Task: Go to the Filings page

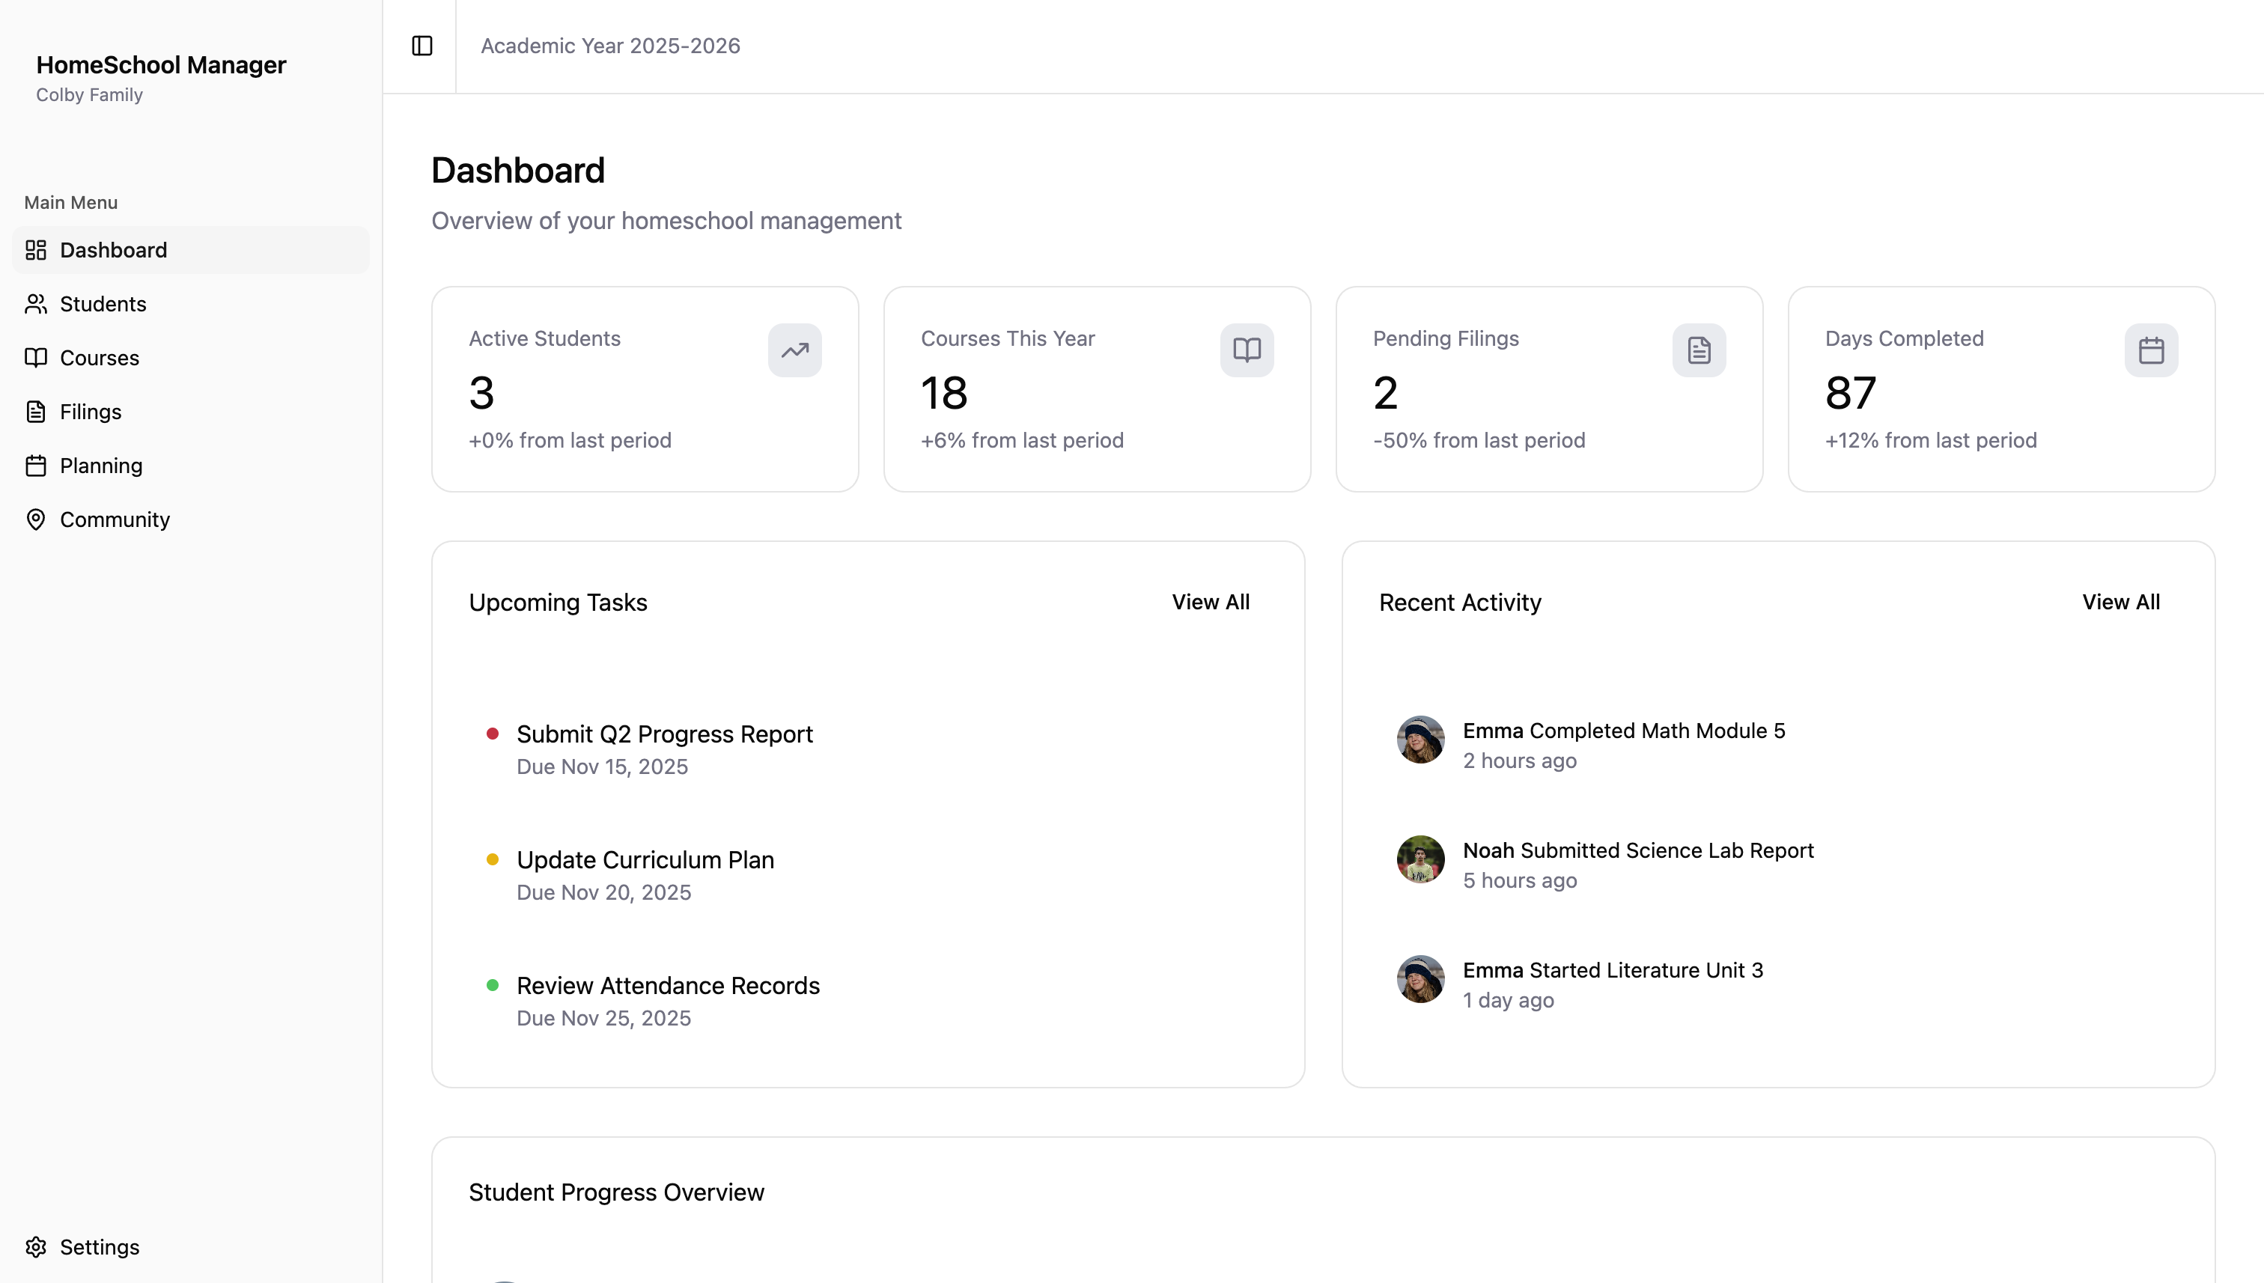Action: tap(90, 412)
